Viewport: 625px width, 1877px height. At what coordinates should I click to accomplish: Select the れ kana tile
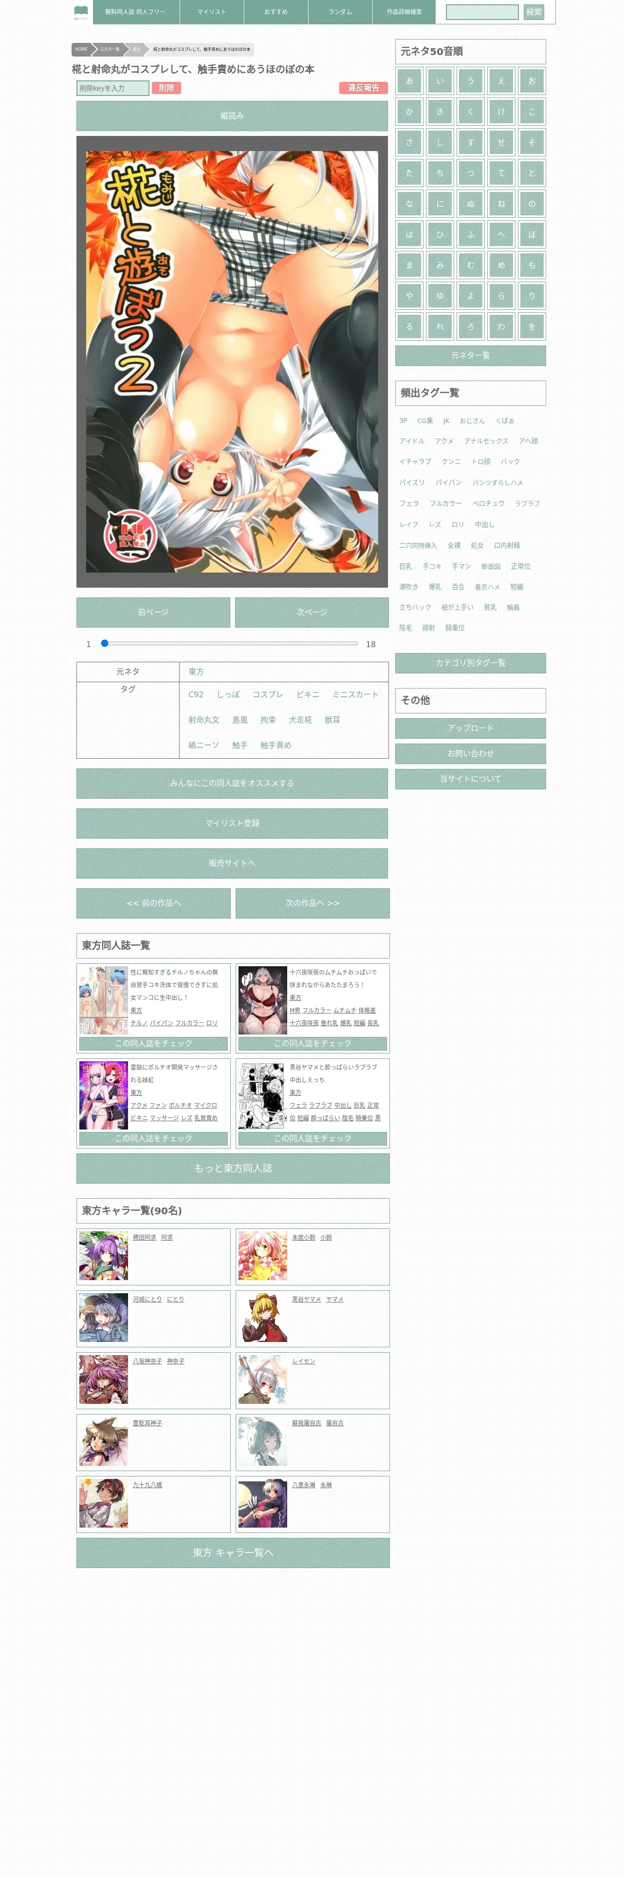[x=440, y=326]
